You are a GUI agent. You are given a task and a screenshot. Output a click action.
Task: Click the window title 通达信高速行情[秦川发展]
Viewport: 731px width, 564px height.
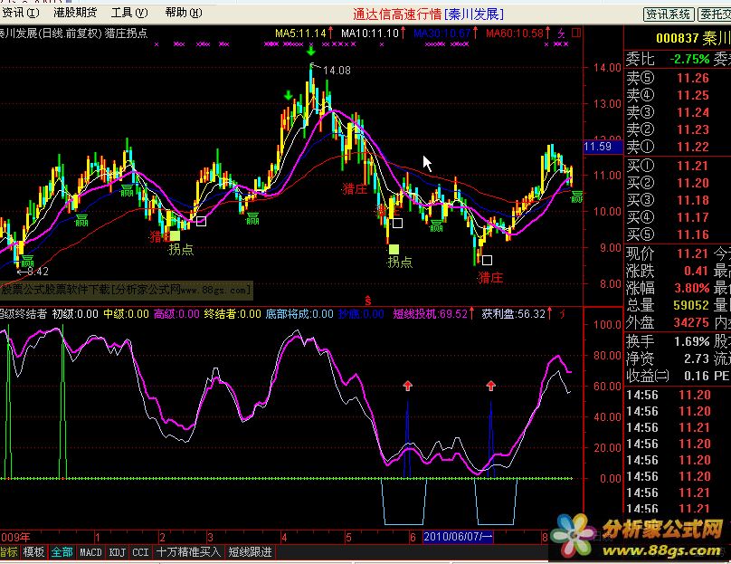[x=428, y=14]
